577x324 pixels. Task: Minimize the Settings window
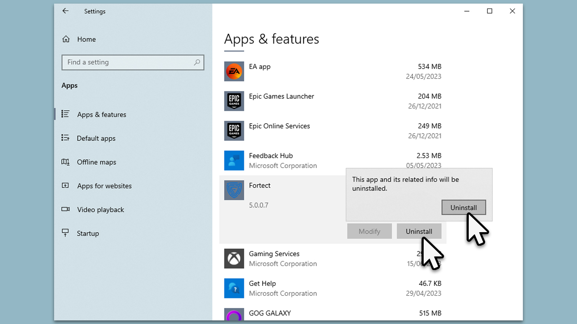pos(467,11)
